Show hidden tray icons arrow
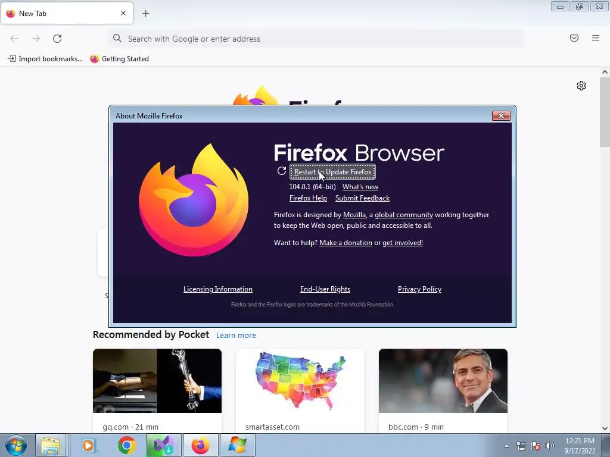This screenshot has width=610, height=457. click(x=506, y=446)
